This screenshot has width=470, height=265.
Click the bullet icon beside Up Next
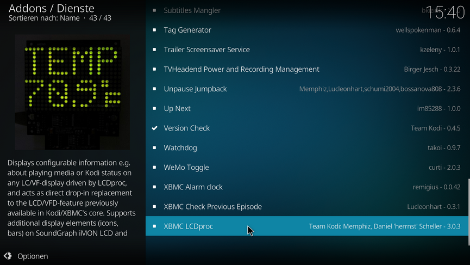(x=154, y=108)
